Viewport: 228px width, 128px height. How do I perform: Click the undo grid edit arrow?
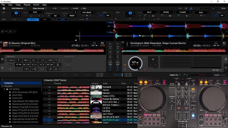(56, 60)
